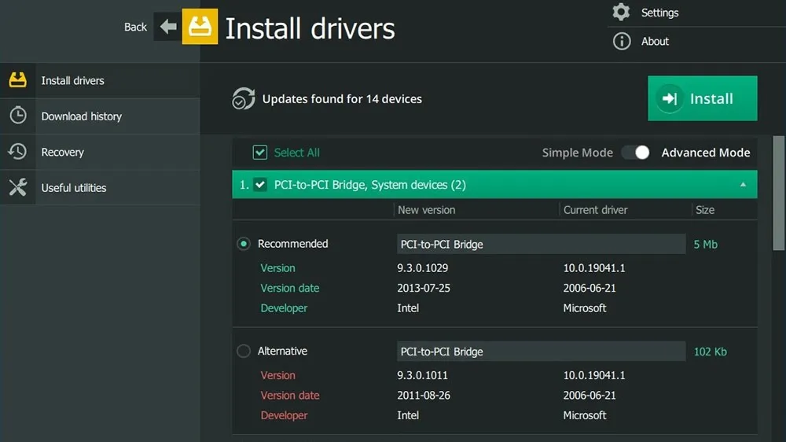The width and height of the screenshot is (786, 442).
Task: Click the New version column header
Action: coord(427,210)
